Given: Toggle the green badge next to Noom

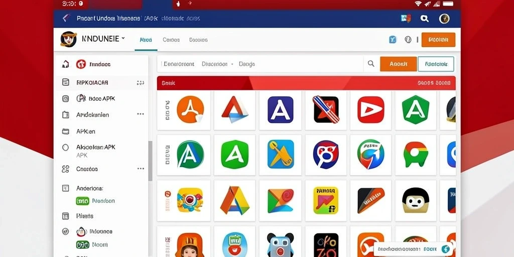Looking at the screenshot, I should (x=82, y=244).
